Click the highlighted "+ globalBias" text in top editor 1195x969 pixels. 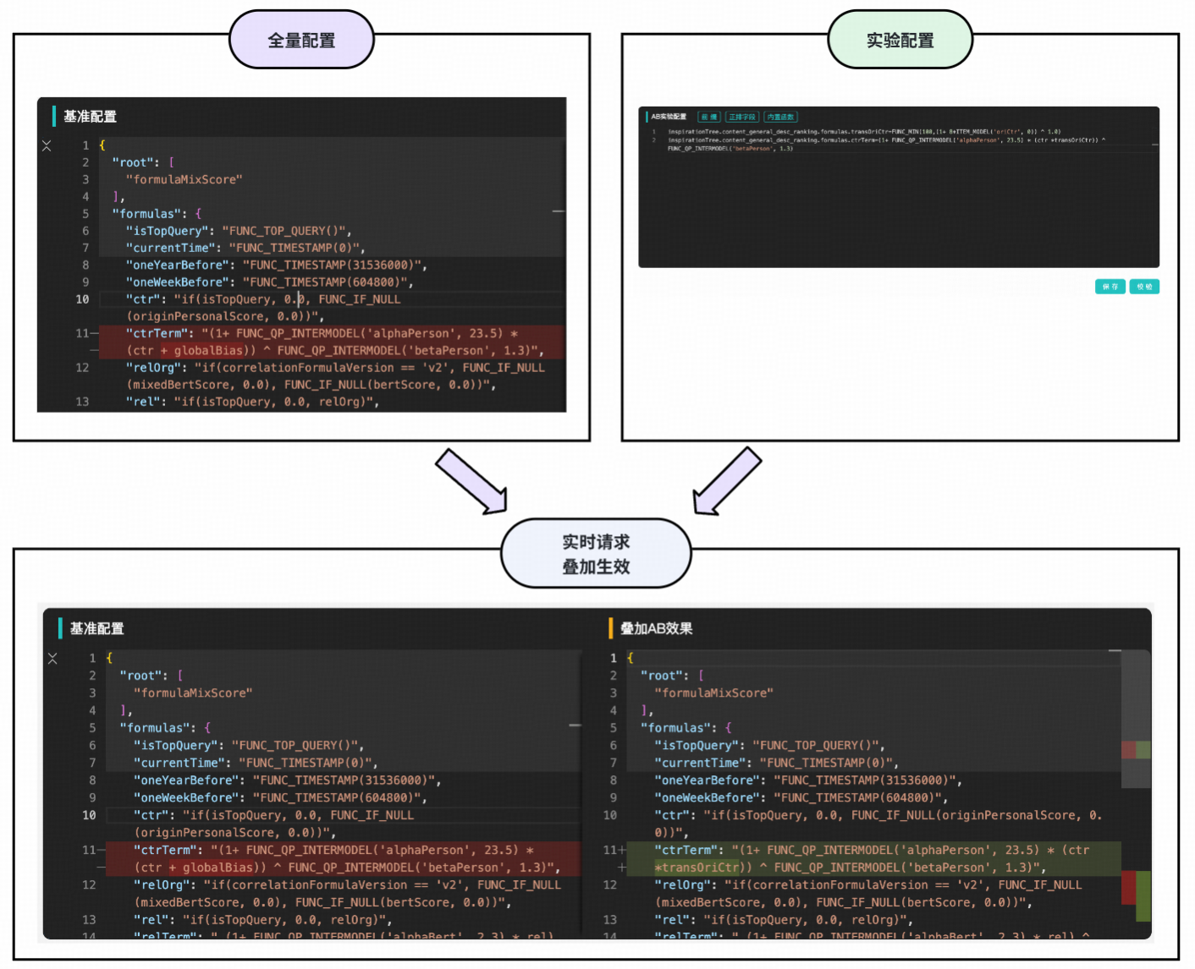click(x=203, y=351)
